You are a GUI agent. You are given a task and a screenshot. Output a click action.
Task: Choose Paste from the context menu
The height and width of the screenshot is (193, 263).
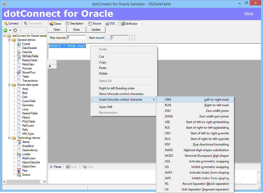pyautogui.click(x=124, y=68)
